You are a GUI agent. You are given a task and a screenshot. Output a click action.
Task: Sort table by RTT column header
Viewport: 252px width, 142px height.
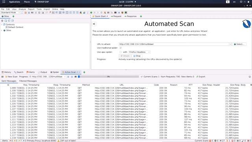click(191, 85)
